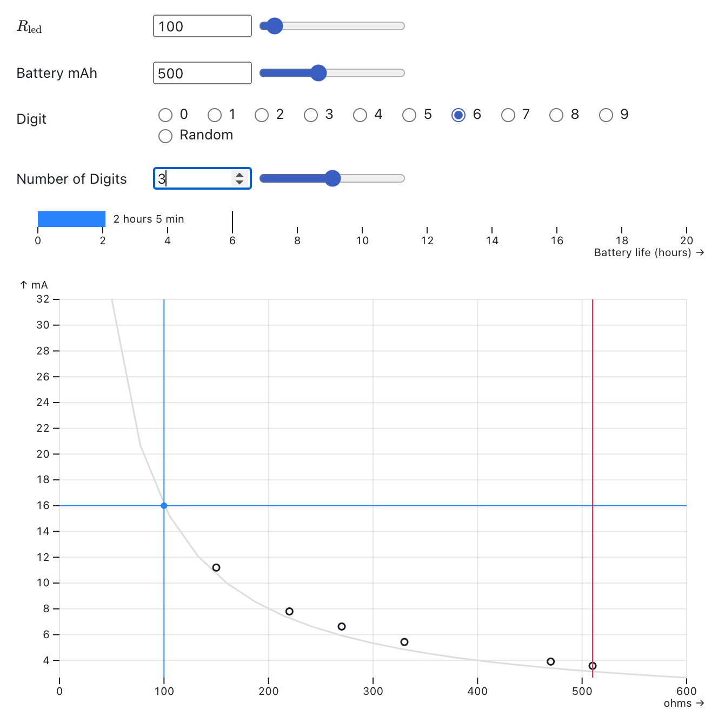Click the Number of Digits slider handle
Image resolution: width=718 pixels, height=723 pixels.
click(333, 178)
